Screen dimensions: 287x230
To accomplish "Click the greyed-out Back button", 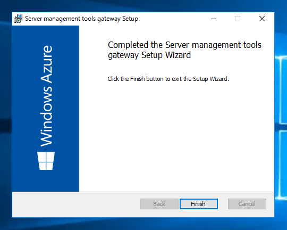I will (x=159, y=204).
